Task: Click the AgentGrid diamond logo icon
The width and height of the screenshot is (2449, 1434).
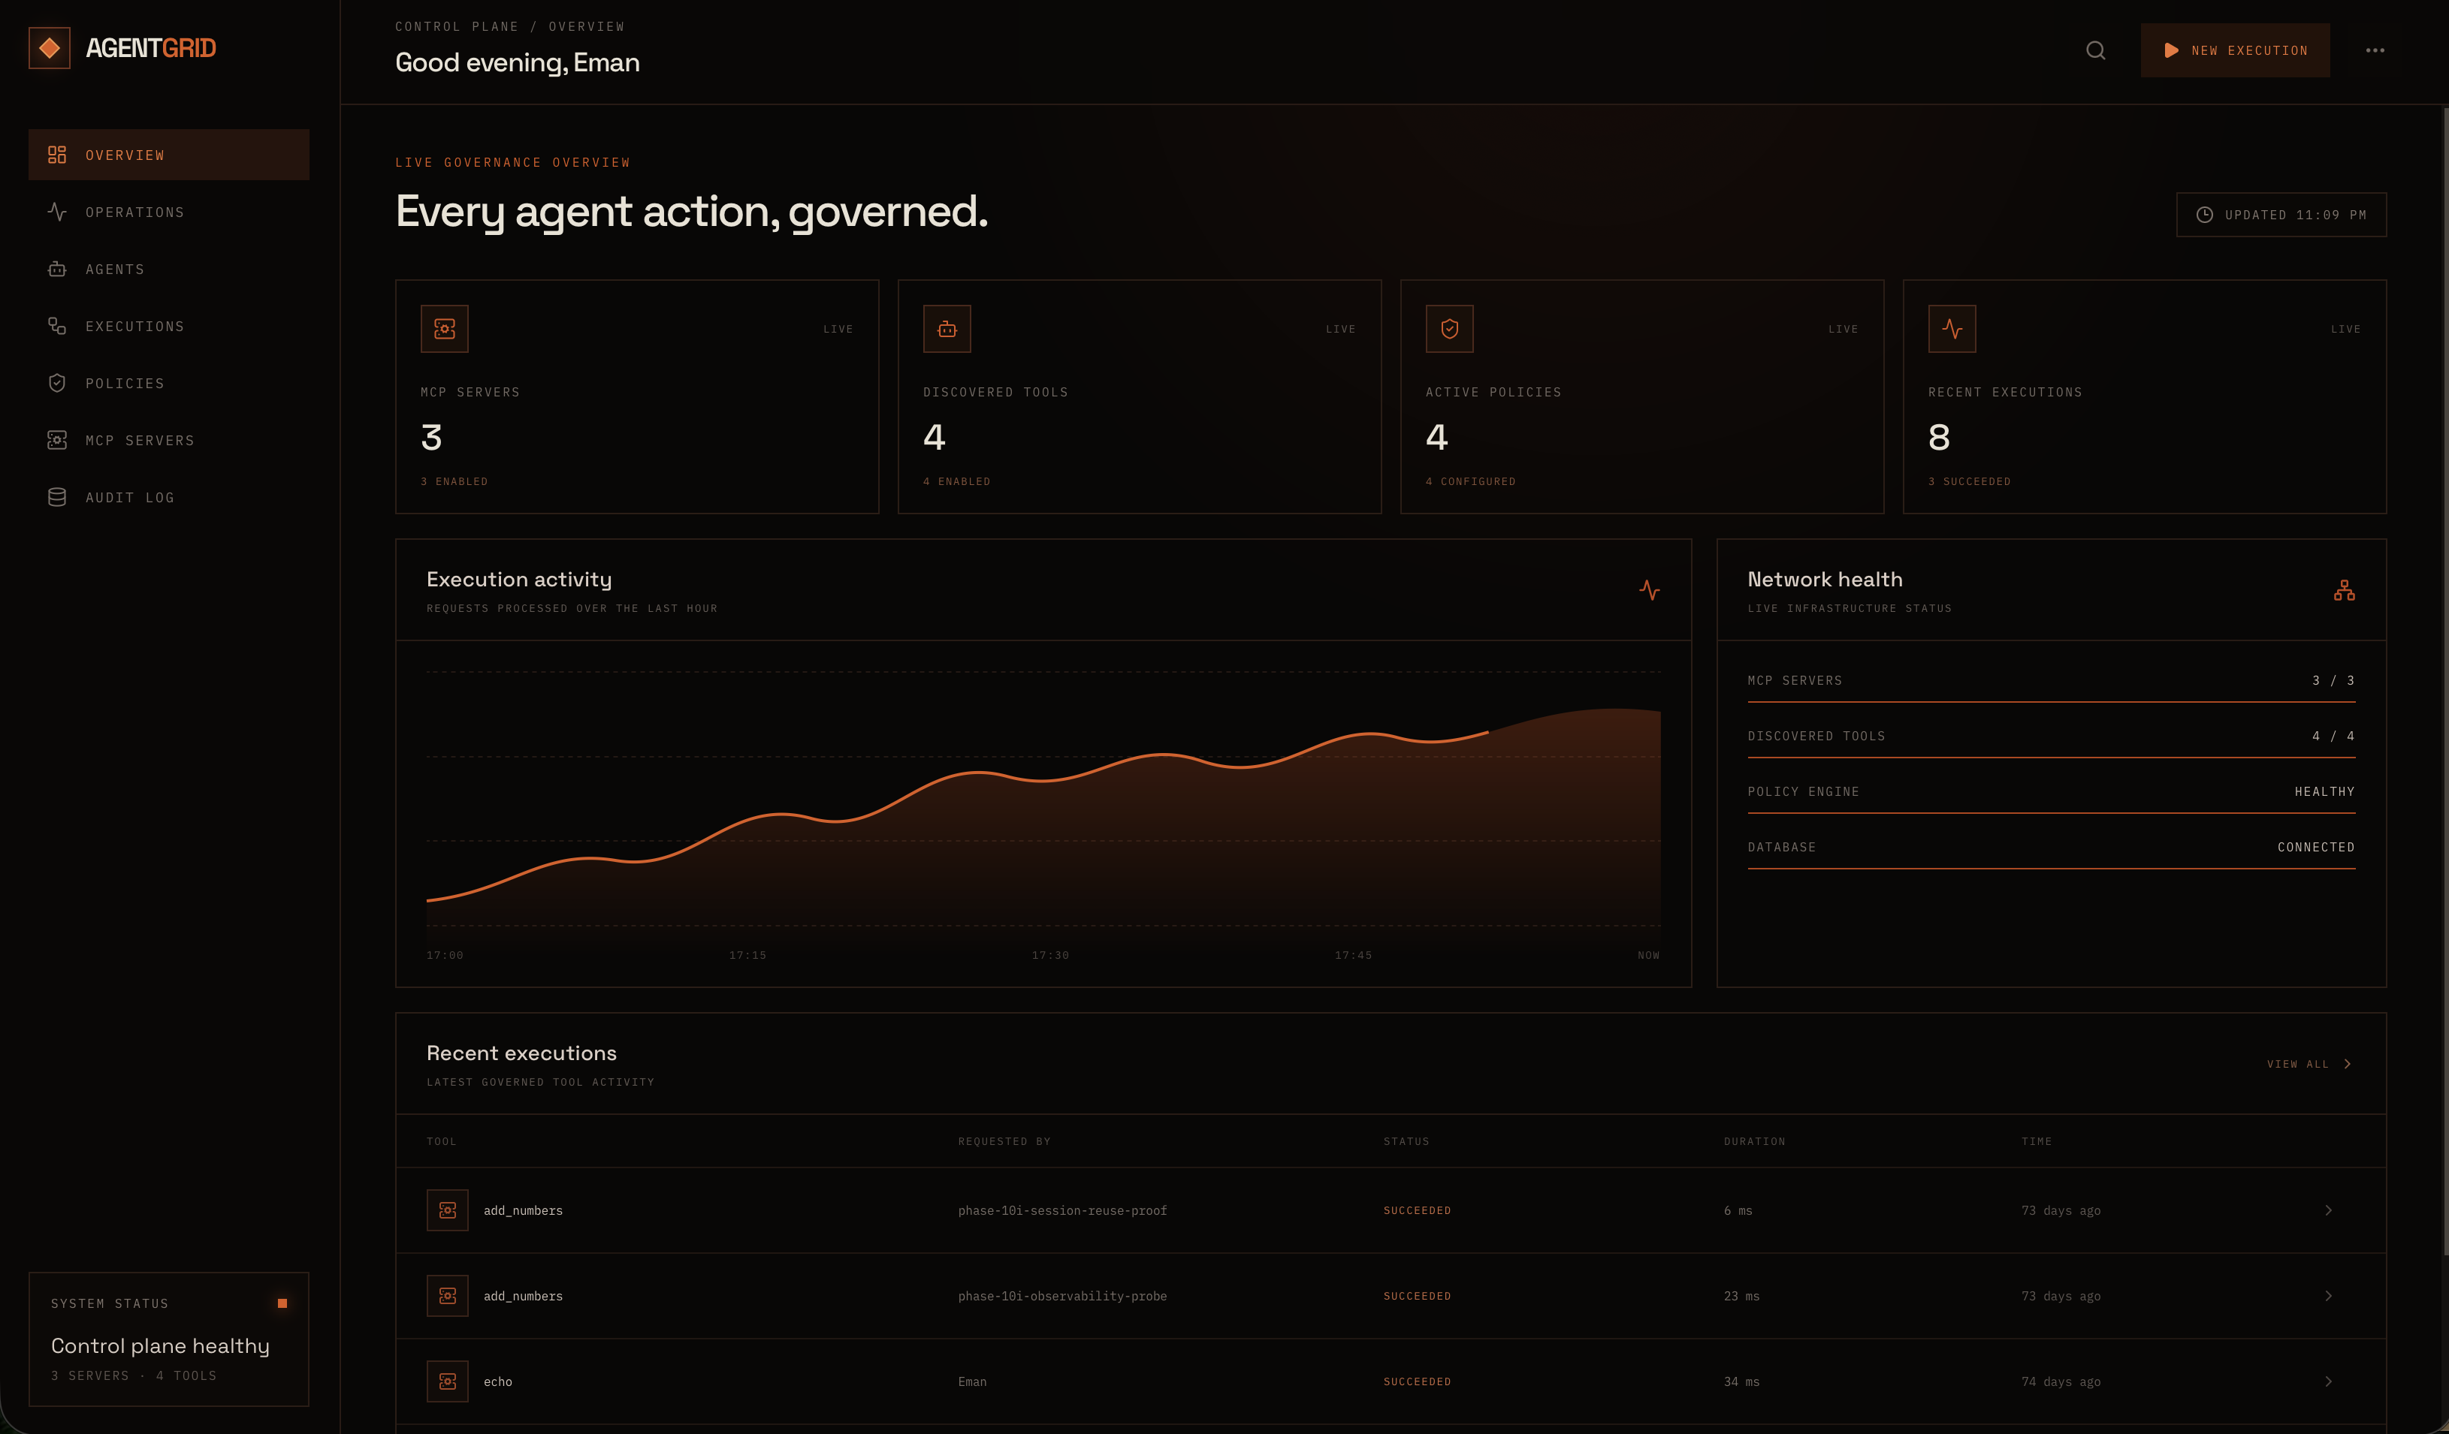Action: click(50, 47)
